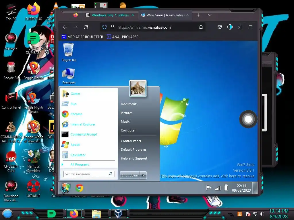Click the forward navigation arrow
Screen dimensions: 294x220
click(x=76, y=27)
